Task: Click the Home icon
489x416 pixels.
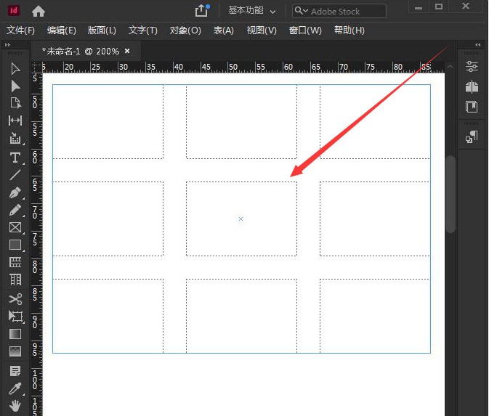Action: pyautogui.click(x=39, y=11)
